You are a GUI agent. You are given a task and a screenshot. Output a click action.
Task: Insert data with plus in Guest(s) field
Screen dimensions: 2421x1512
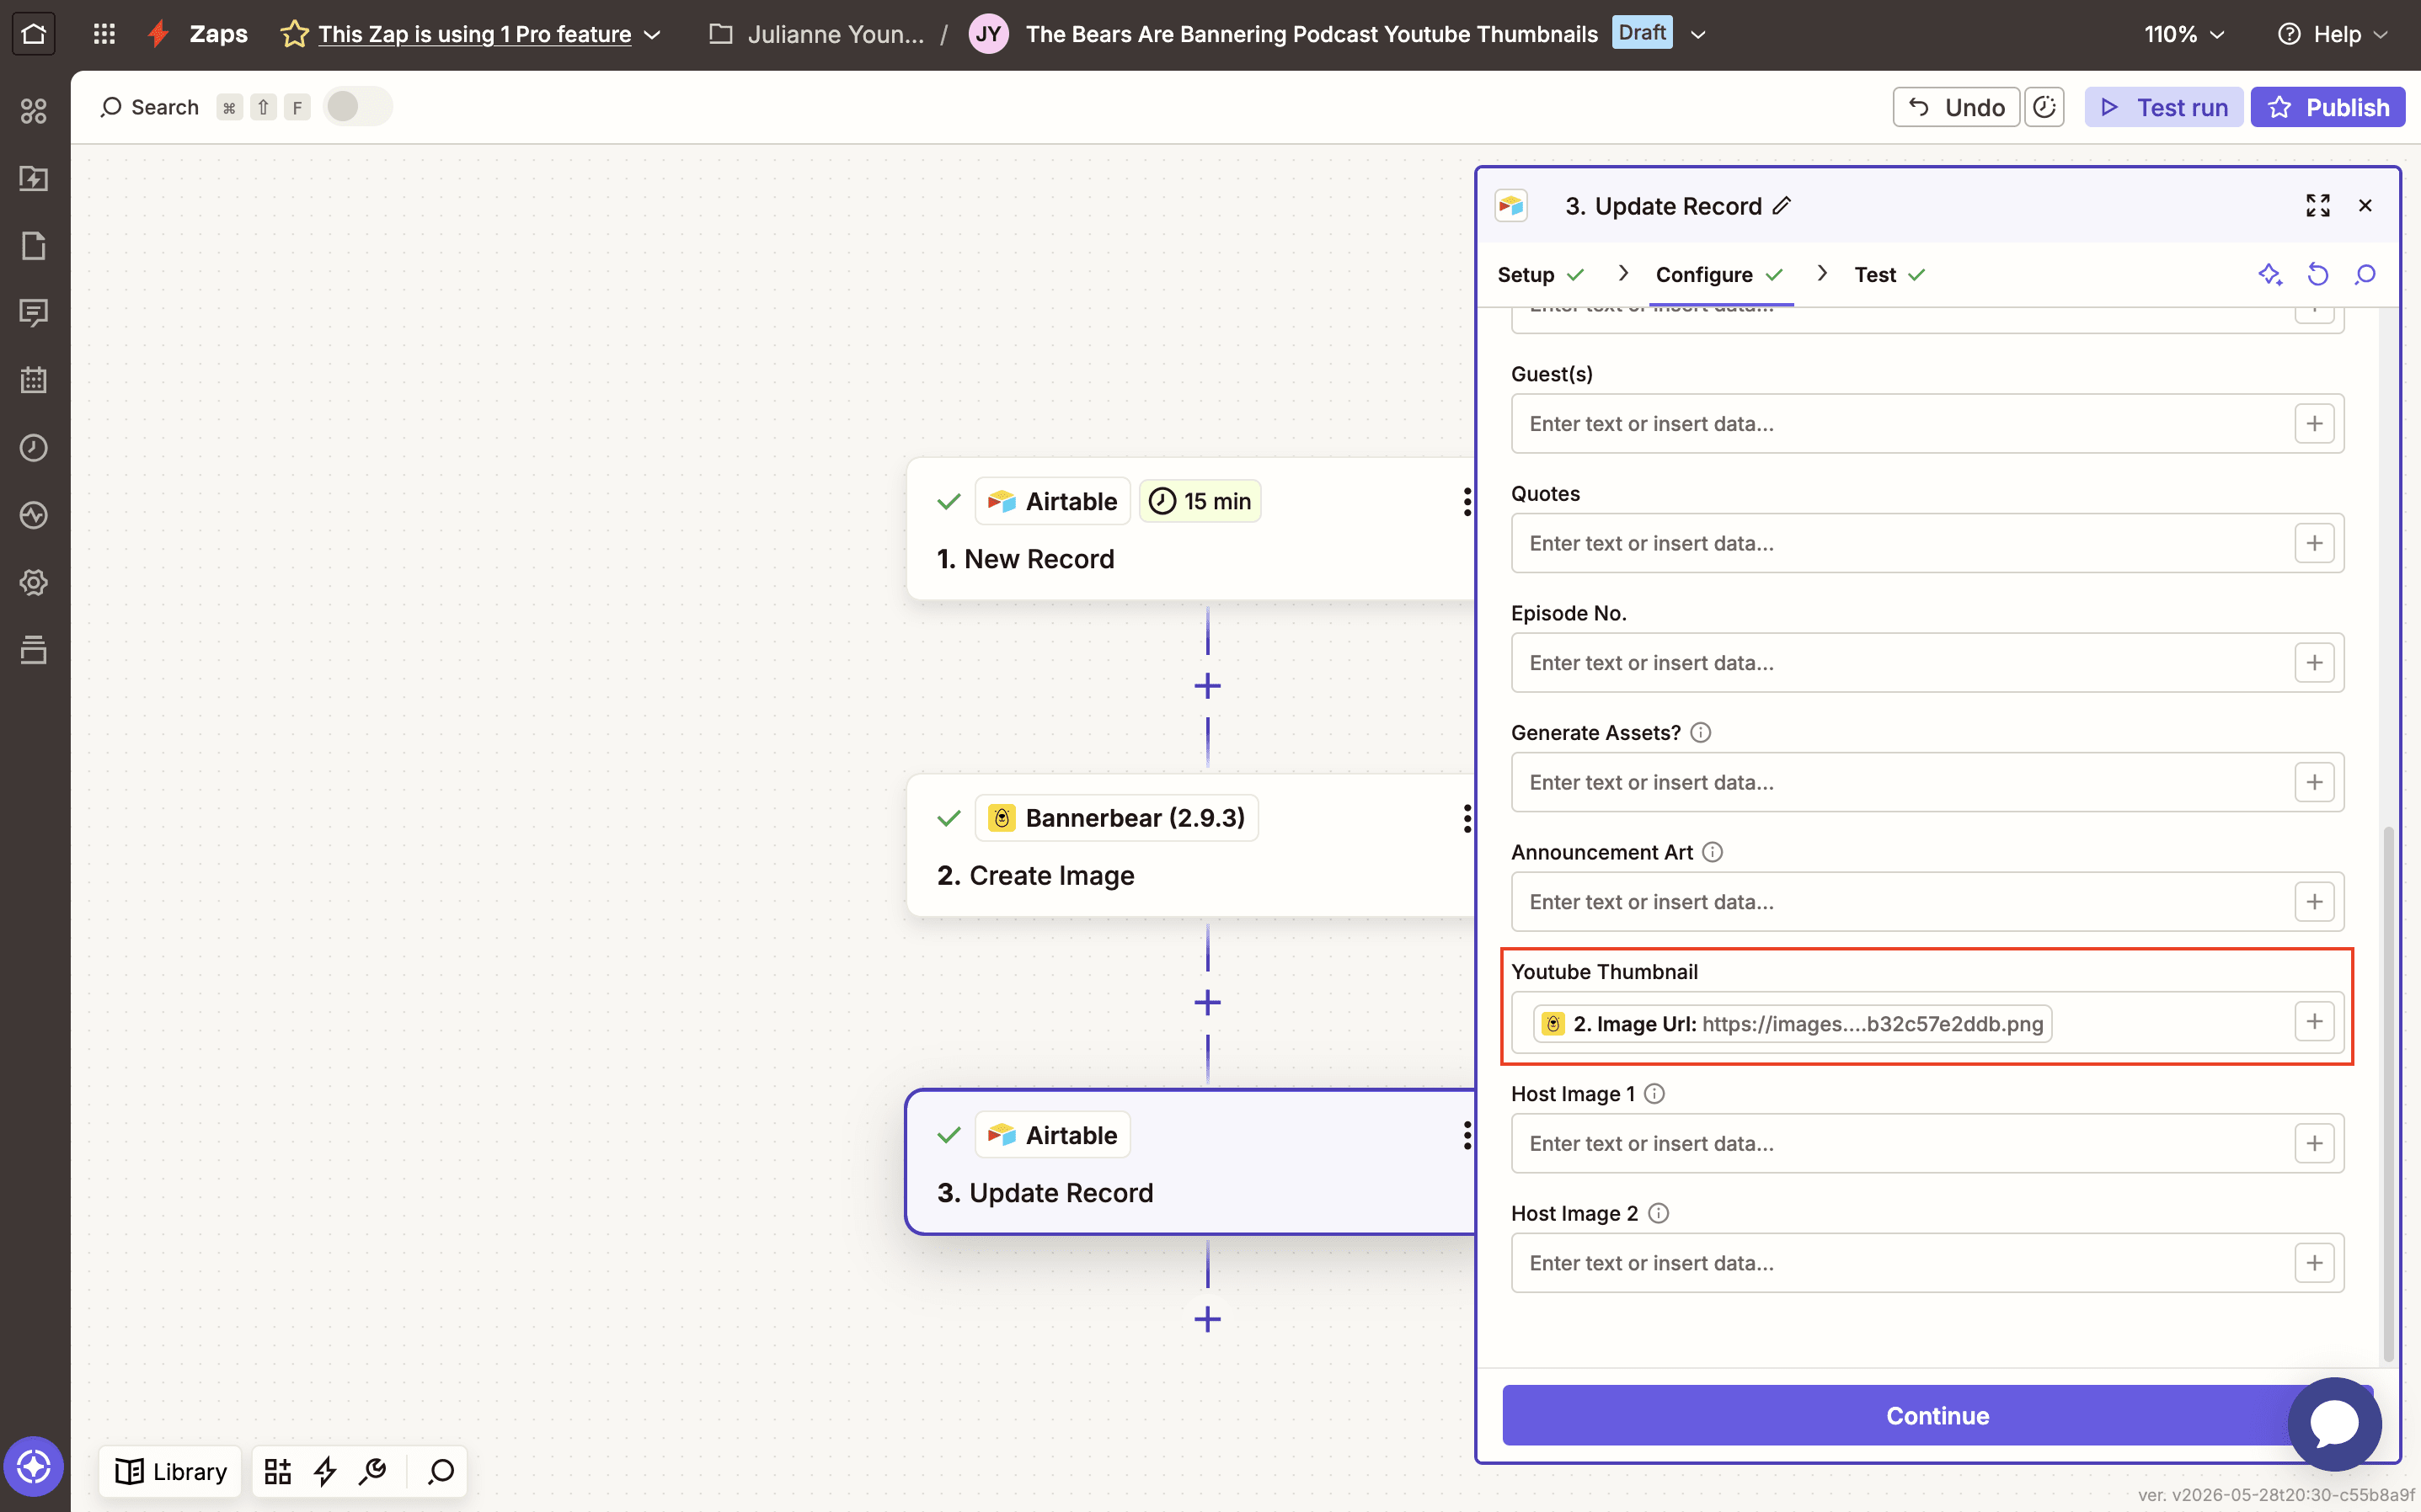[x=2314, y=423]
